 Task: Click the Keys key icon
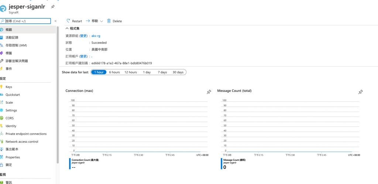2,87
